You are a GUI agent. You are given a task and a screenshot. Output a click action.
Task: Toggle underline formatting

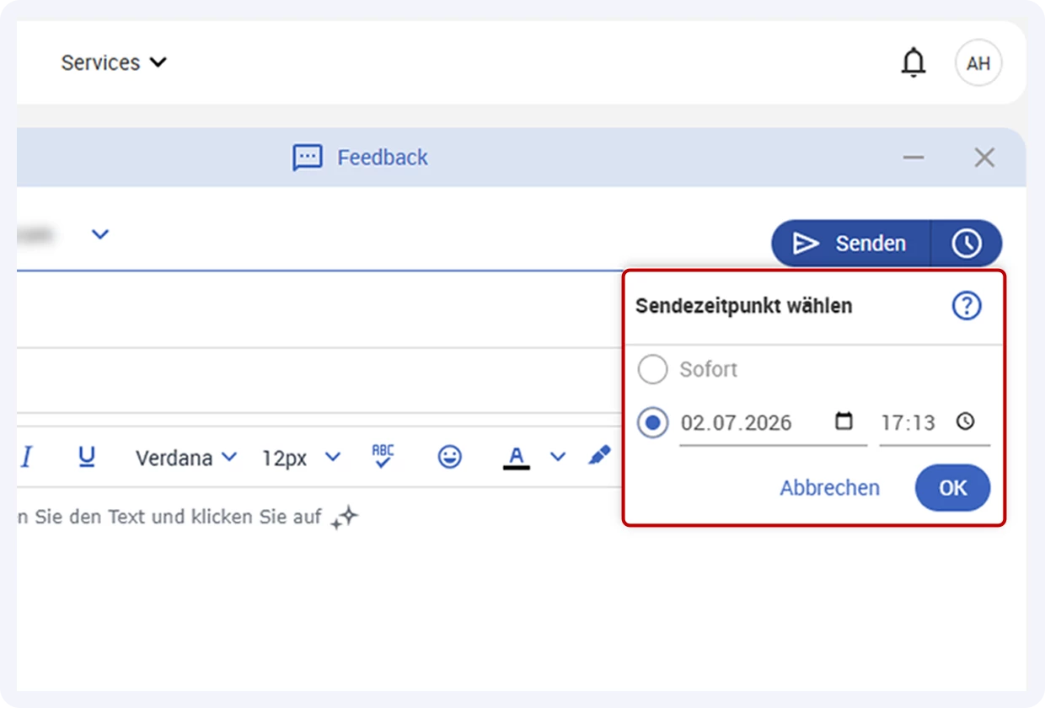coord(86,457)
